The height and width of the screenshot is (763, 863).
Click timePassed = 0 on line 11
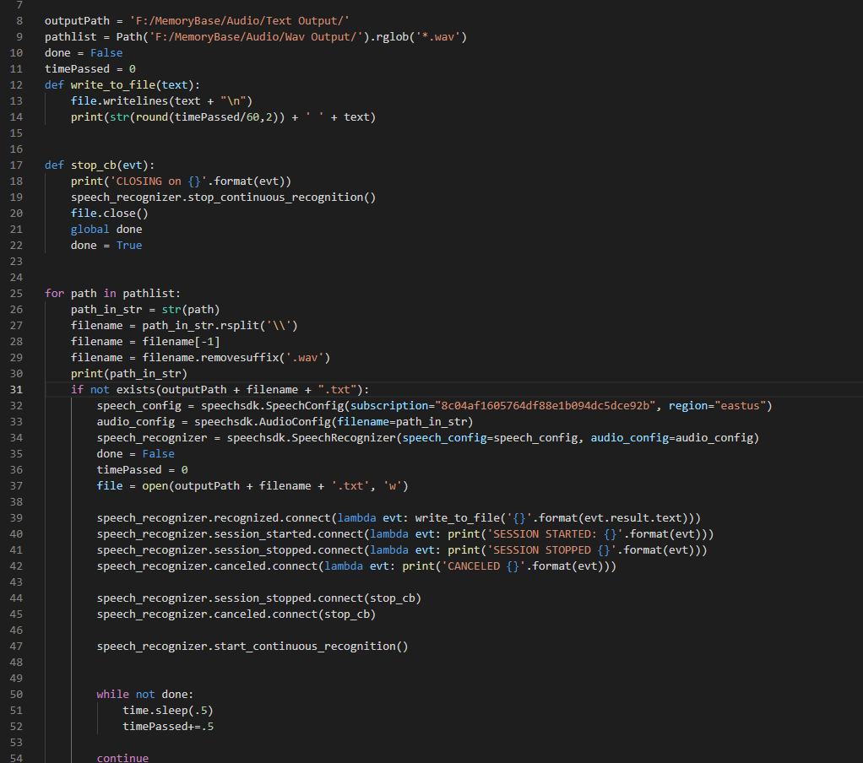pos(90,68)
